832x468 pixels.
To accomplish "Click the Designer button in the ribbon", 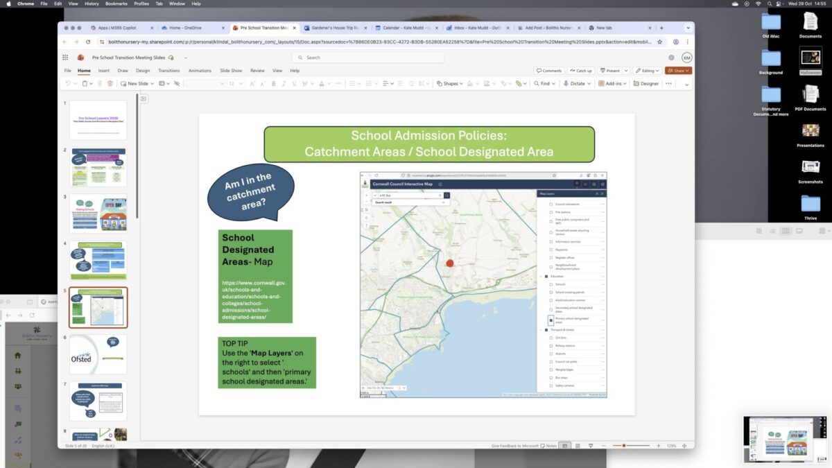I will 645,83.
